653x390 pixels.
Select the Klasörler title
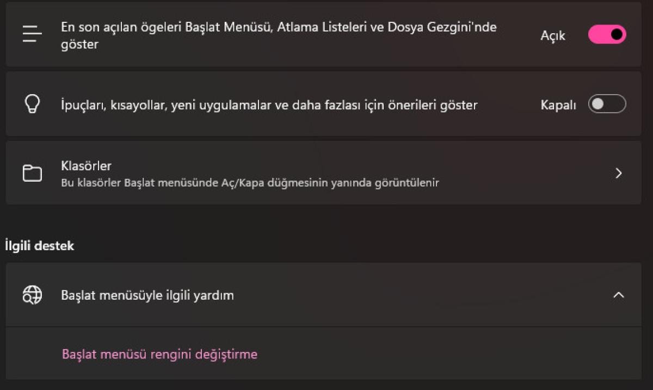click(x=86, y=165)
